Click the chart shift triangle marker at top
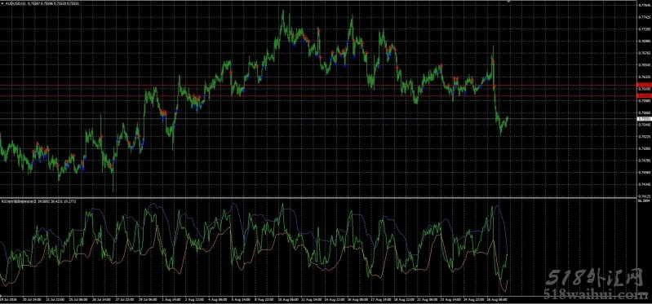This screenshot has height=304, width=652. click(508, 2)
